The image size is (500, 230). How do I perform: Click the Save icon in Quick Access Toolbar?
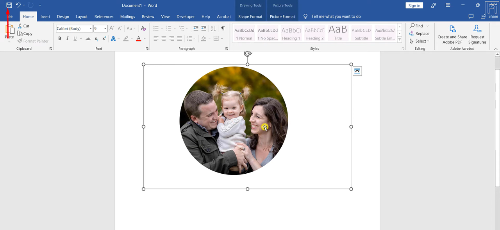click(x=9, y=5)
